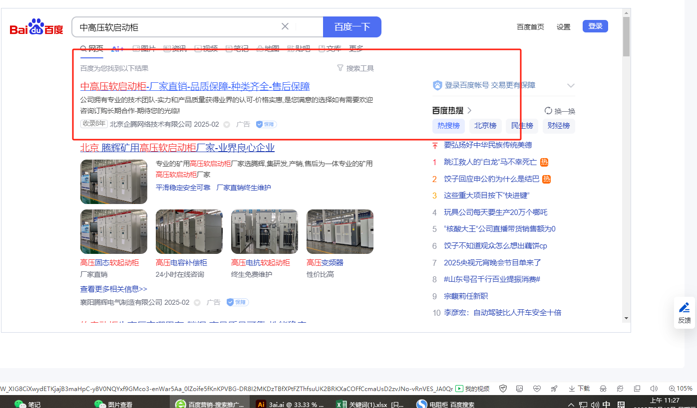The height and width of the screenshot is (408, 697).
Task: Open hot search 饺子回应申公豹为什么是结巴
Action: tap(492, 179)
